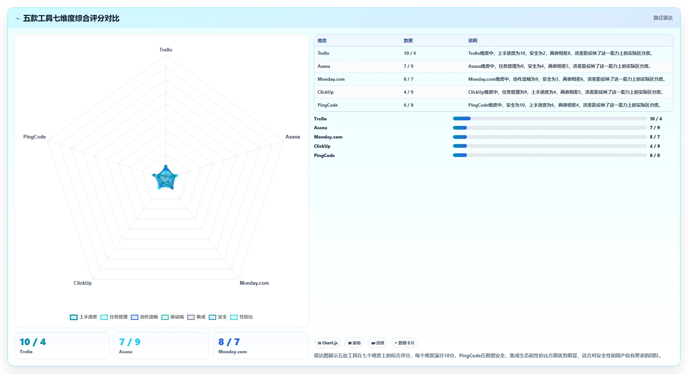Click the Asana progress bar
This screenshot has height=374, width=688.
[550, 128]
